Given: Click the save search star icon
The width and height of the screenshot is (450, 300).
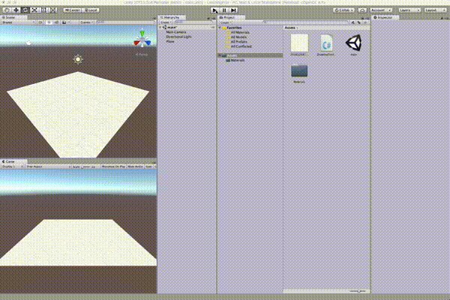Looking at the screenshot, I should [x=365, y=22].
